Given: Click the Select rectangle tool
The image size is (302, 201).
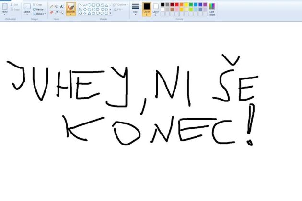Looking at the screenshot, I should (x=27, y=7).
